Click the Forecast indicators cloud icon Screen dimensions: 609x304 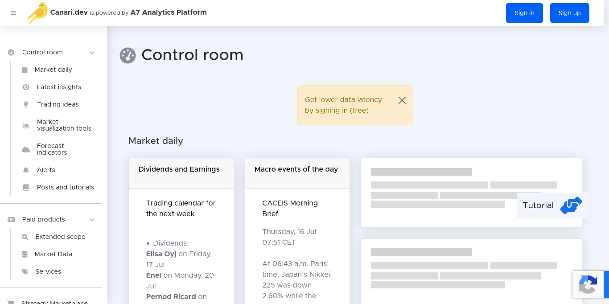(26, 149)
